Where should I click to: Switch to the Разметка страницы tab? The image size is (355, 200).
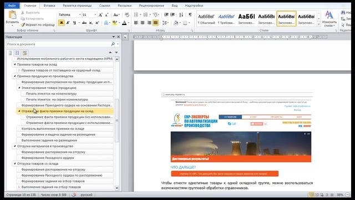pyautogui.click(x=77, y=6)
